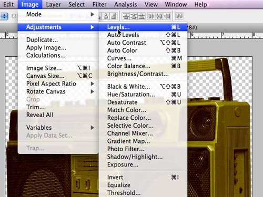Image resolution: width=263 pixels, height=197 pixels.
Task: Choose Auto Contrast
Action: pyautogui.click(x=143, y=43)
